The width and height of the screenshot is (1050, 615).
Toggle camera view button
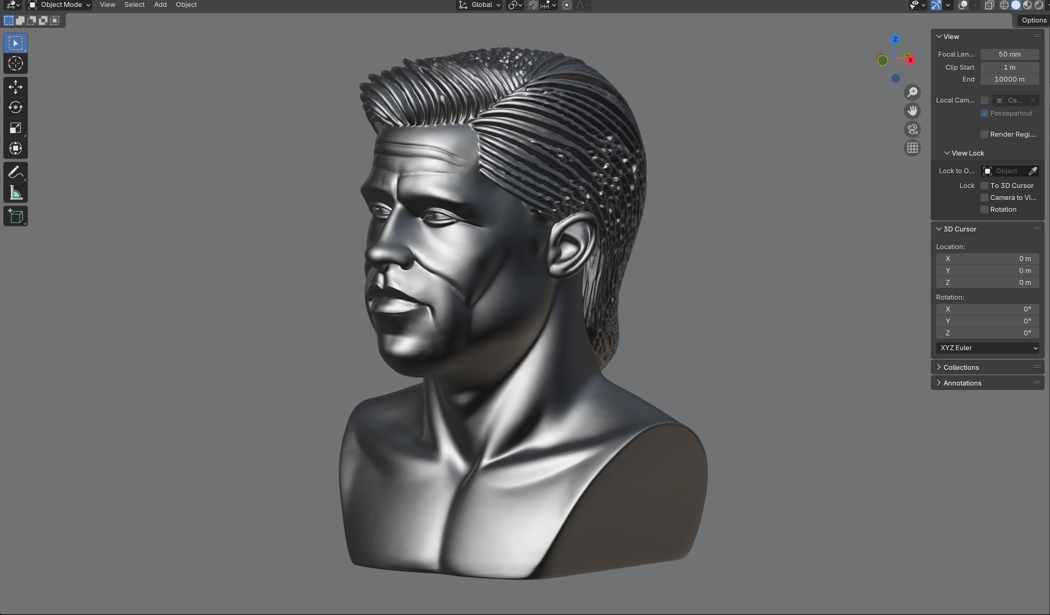tap(912, 129)
